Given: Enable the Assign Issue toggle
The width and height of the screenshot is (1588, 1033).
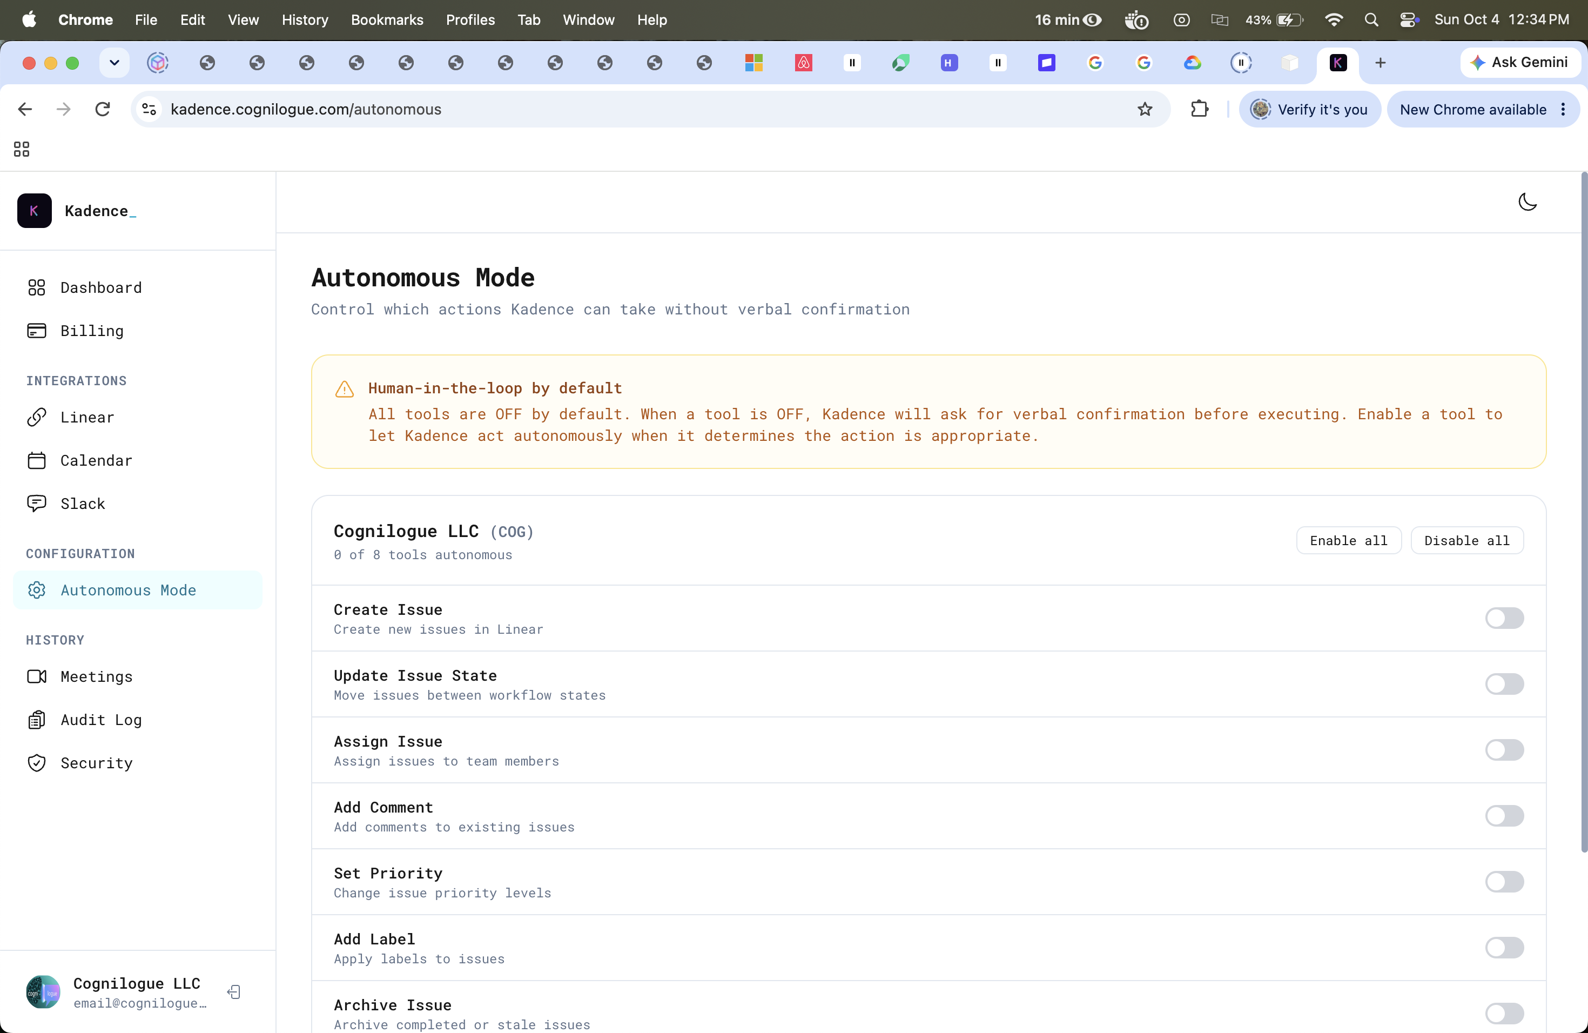Looking at the screenshot, I should (1504, 750).
